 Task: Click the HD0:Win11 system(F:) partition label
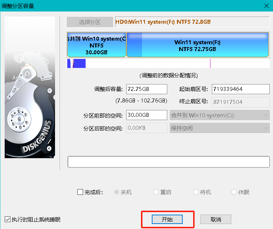coord(163,22)
